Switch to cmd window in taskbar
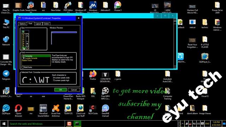 pos(77,124)
